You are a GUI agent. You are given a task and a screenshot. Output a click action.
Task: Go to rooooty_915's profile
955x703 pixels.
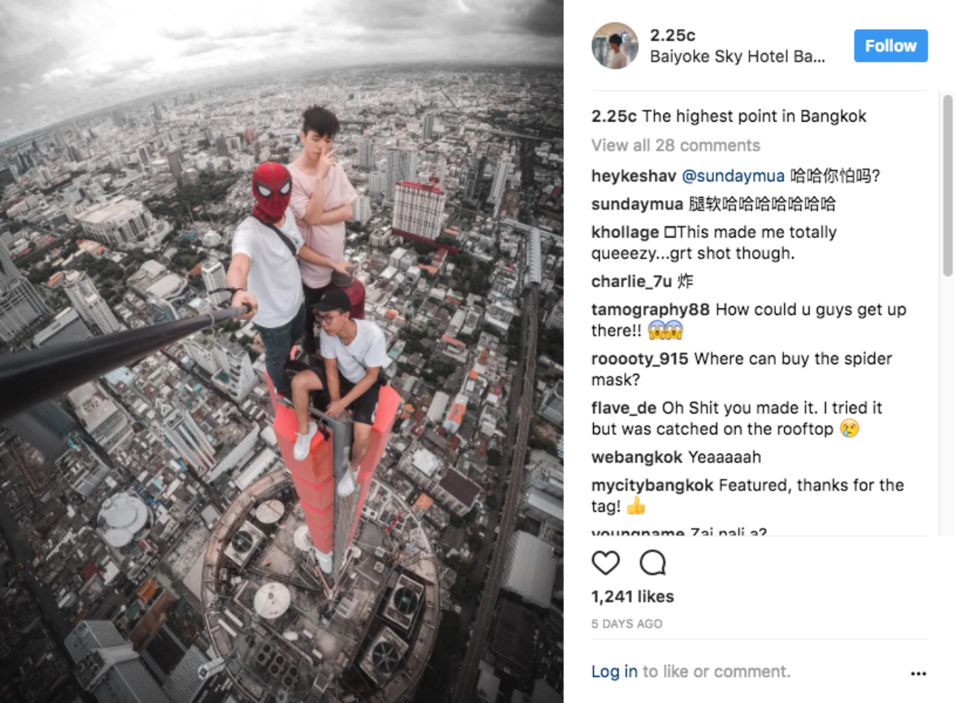pos(640,359)
